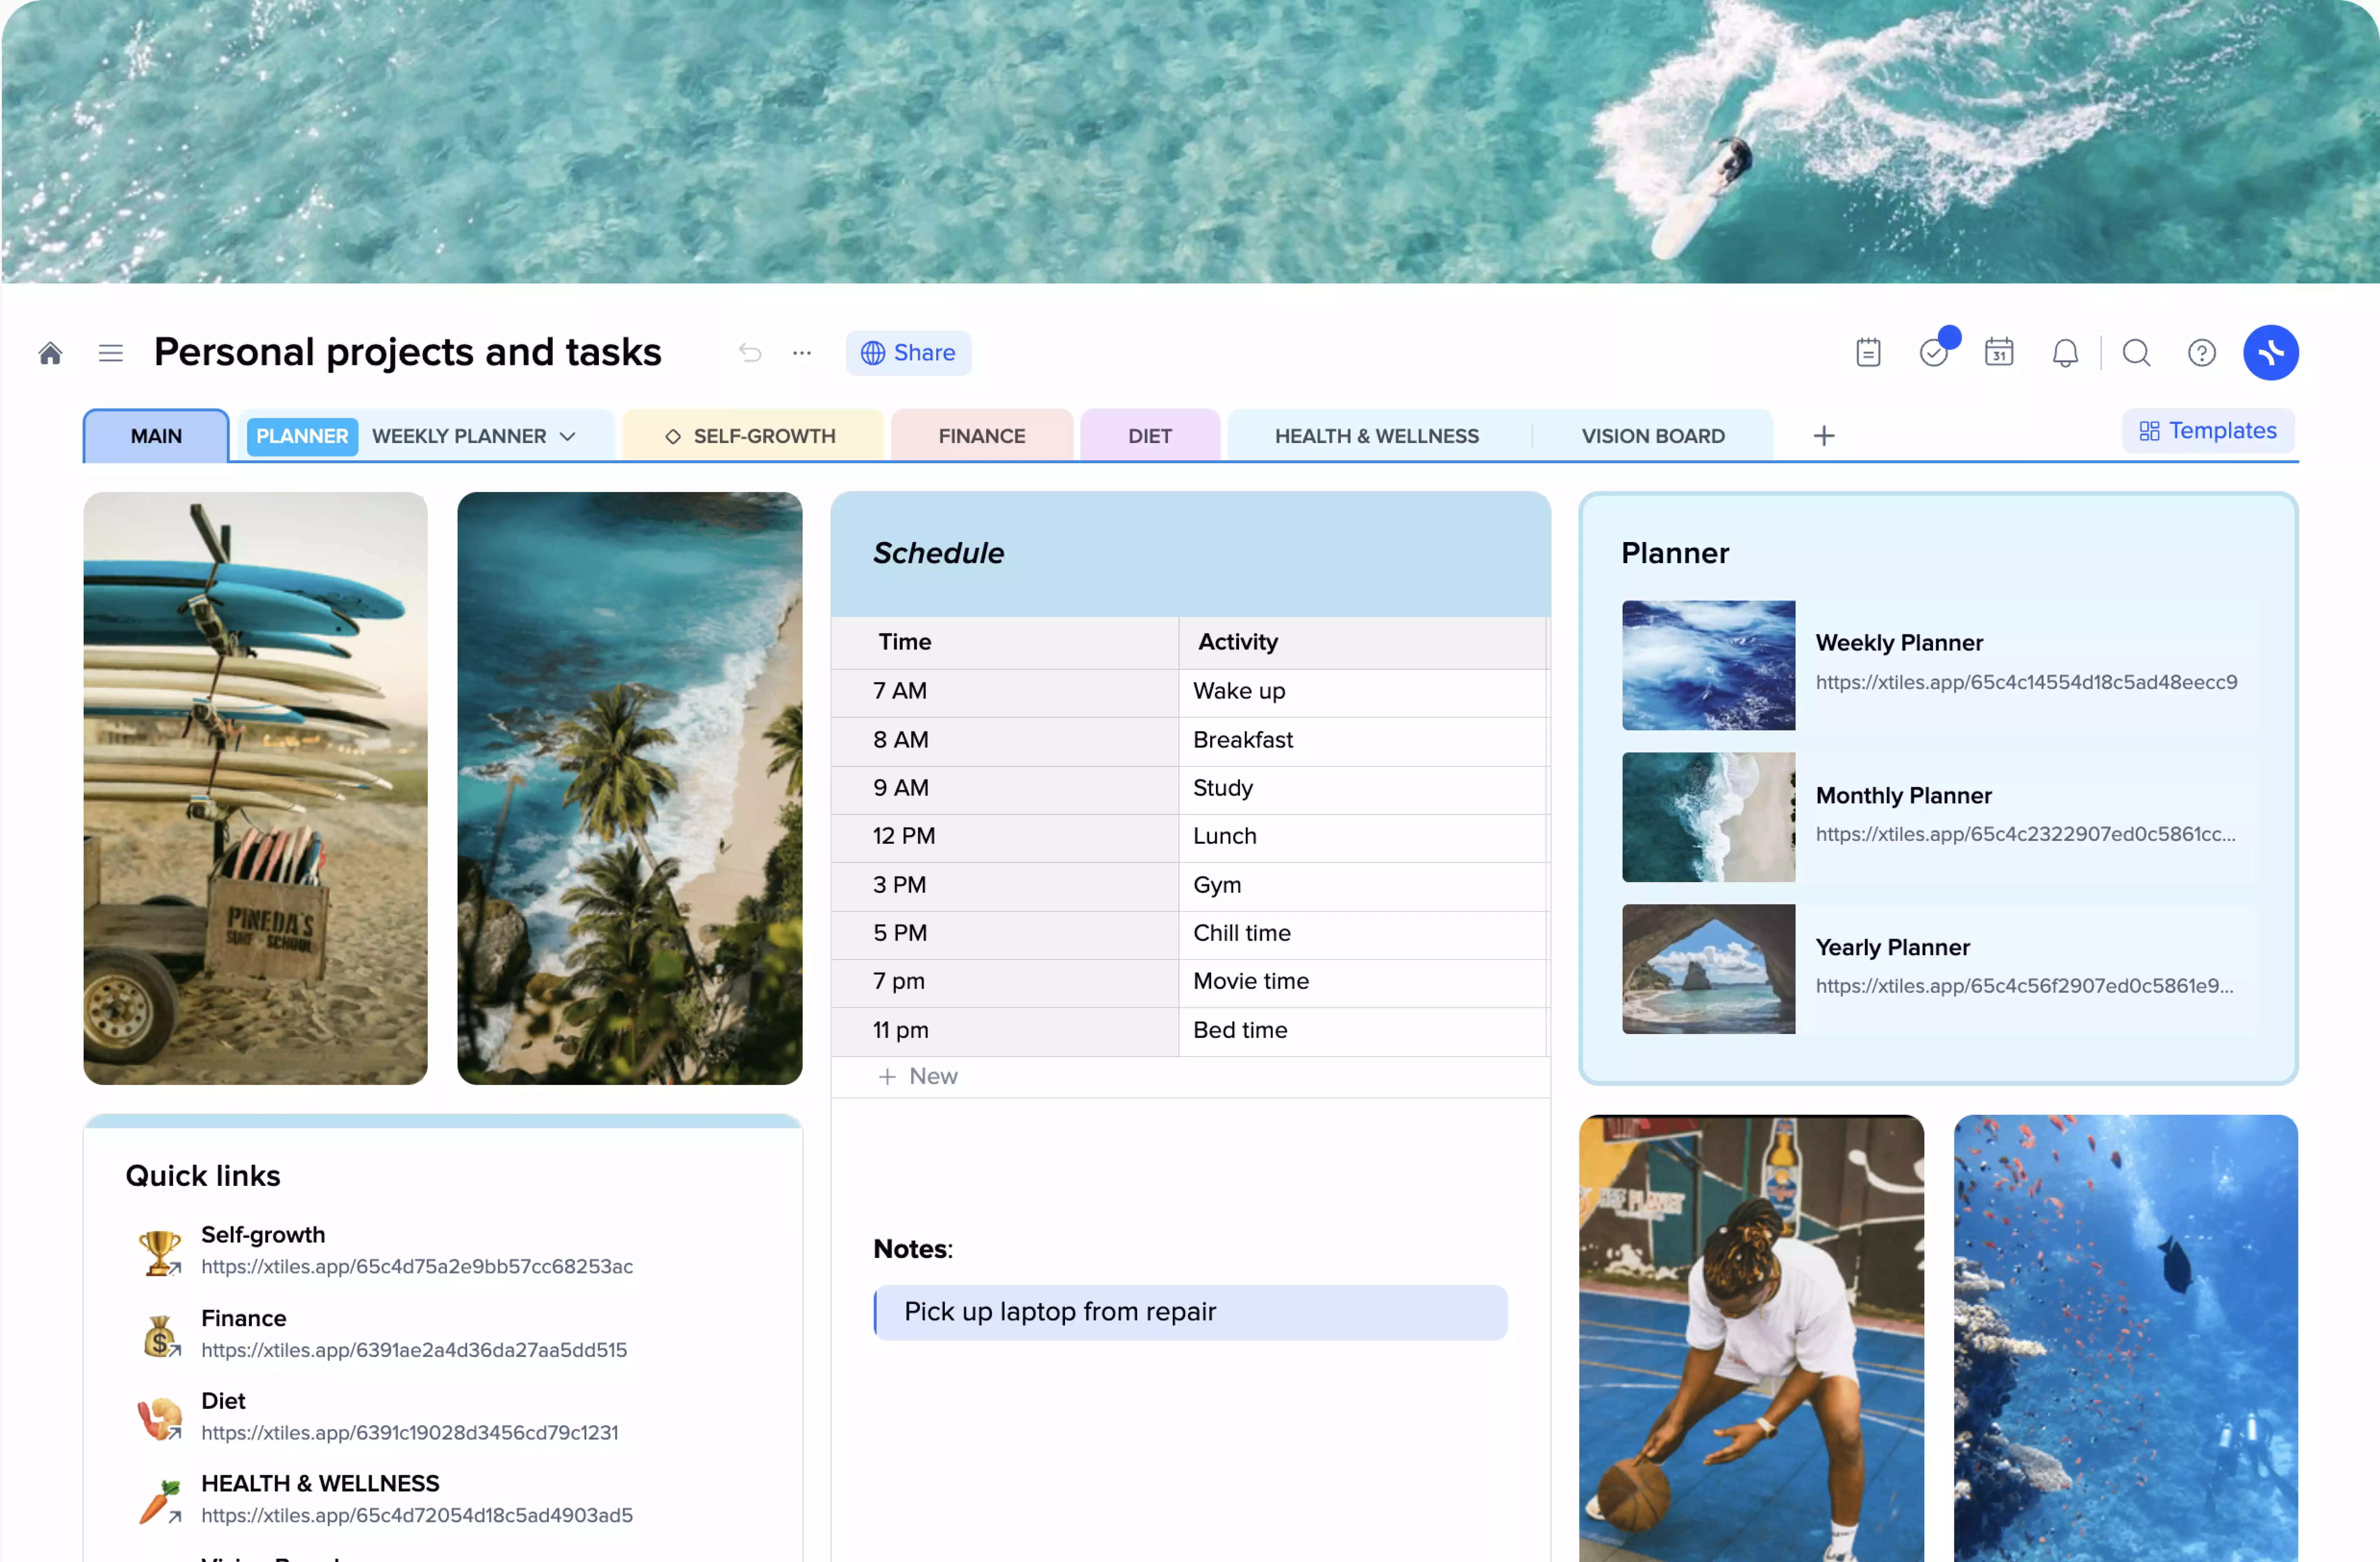2380x1562 pixels.
Task: Add a schedule row with New
Action: pos(918,1076)
